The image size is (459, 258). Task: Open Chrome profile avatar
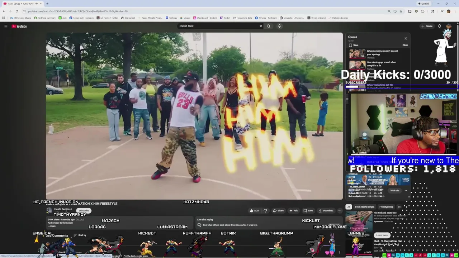click(448, 11)
